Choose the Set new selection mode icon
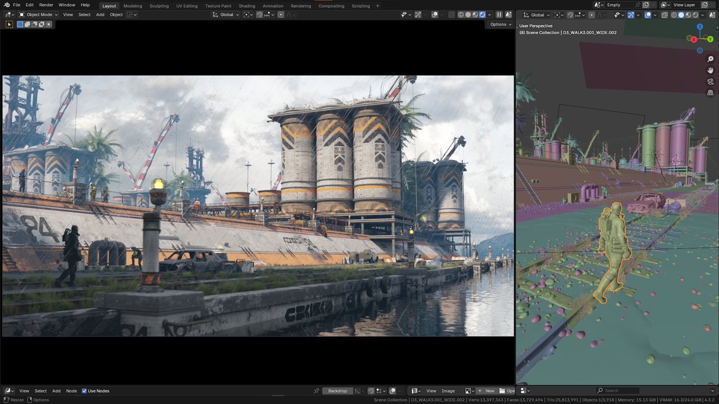 (x=20, y=25)
